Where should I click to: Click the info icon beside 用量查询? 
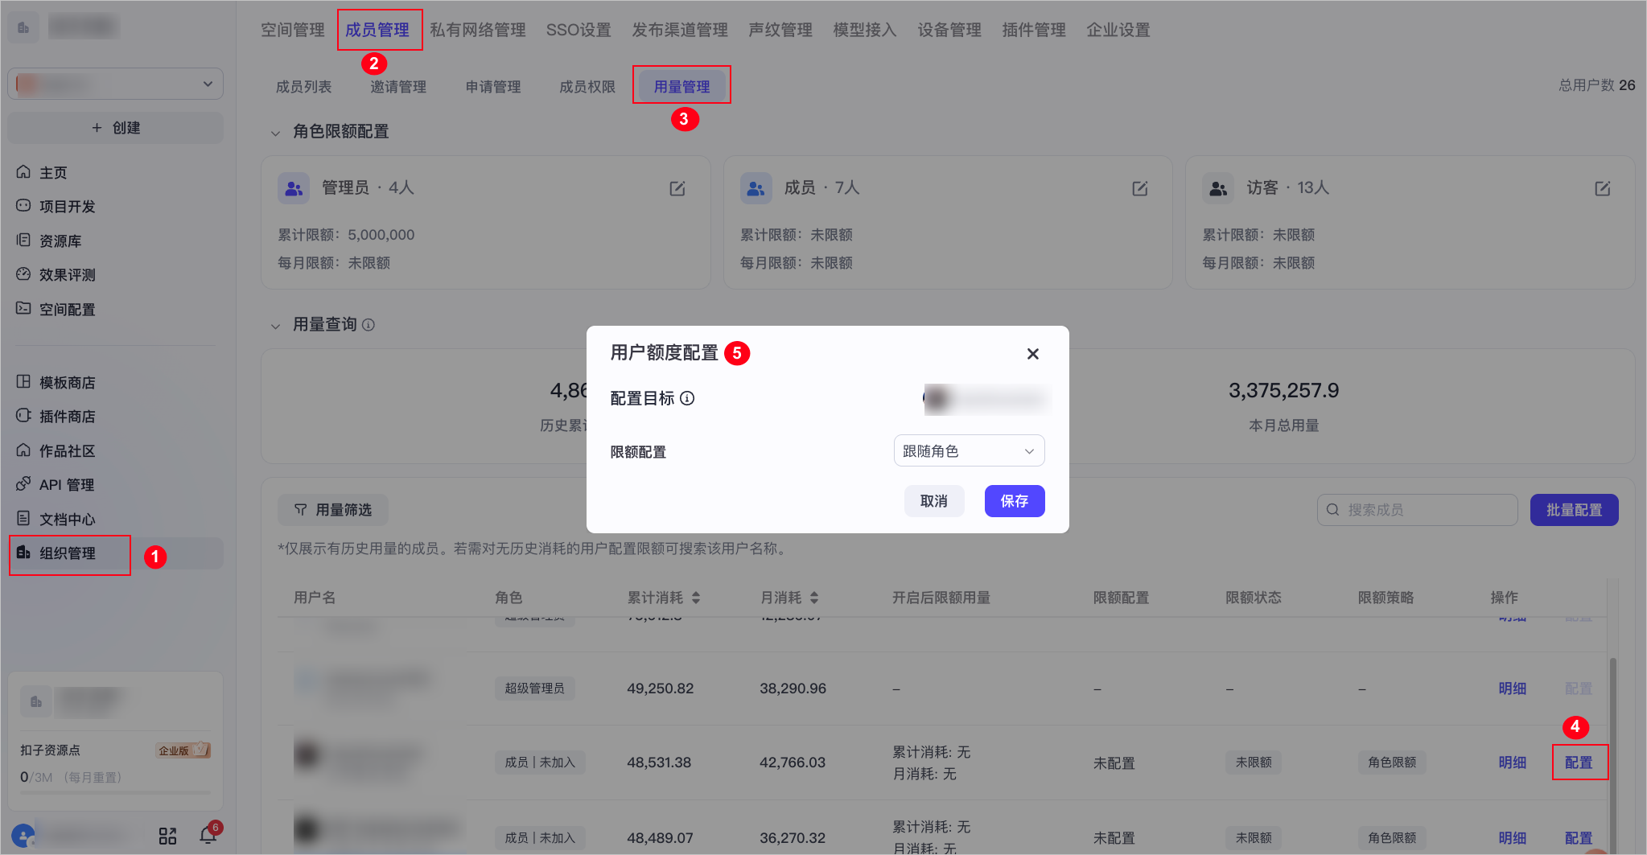tap(369, 325)
